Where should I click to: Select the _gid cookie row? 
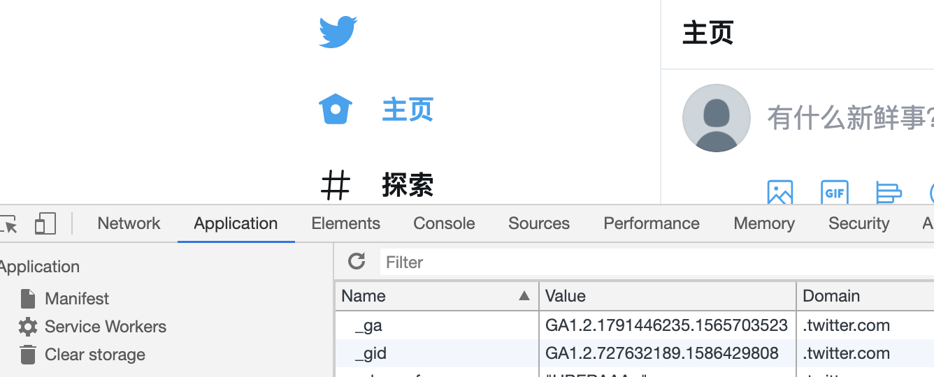[634, 353]
